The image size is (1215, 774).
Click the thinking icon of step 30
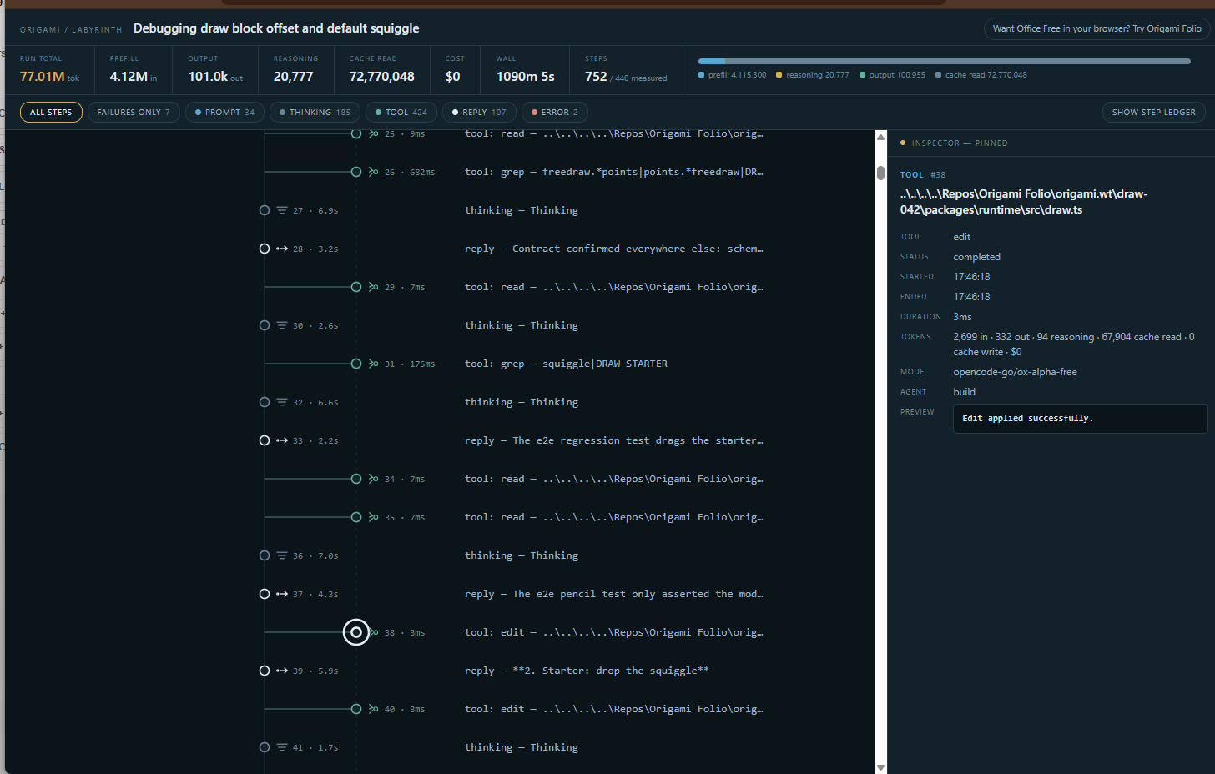(282, 325)
